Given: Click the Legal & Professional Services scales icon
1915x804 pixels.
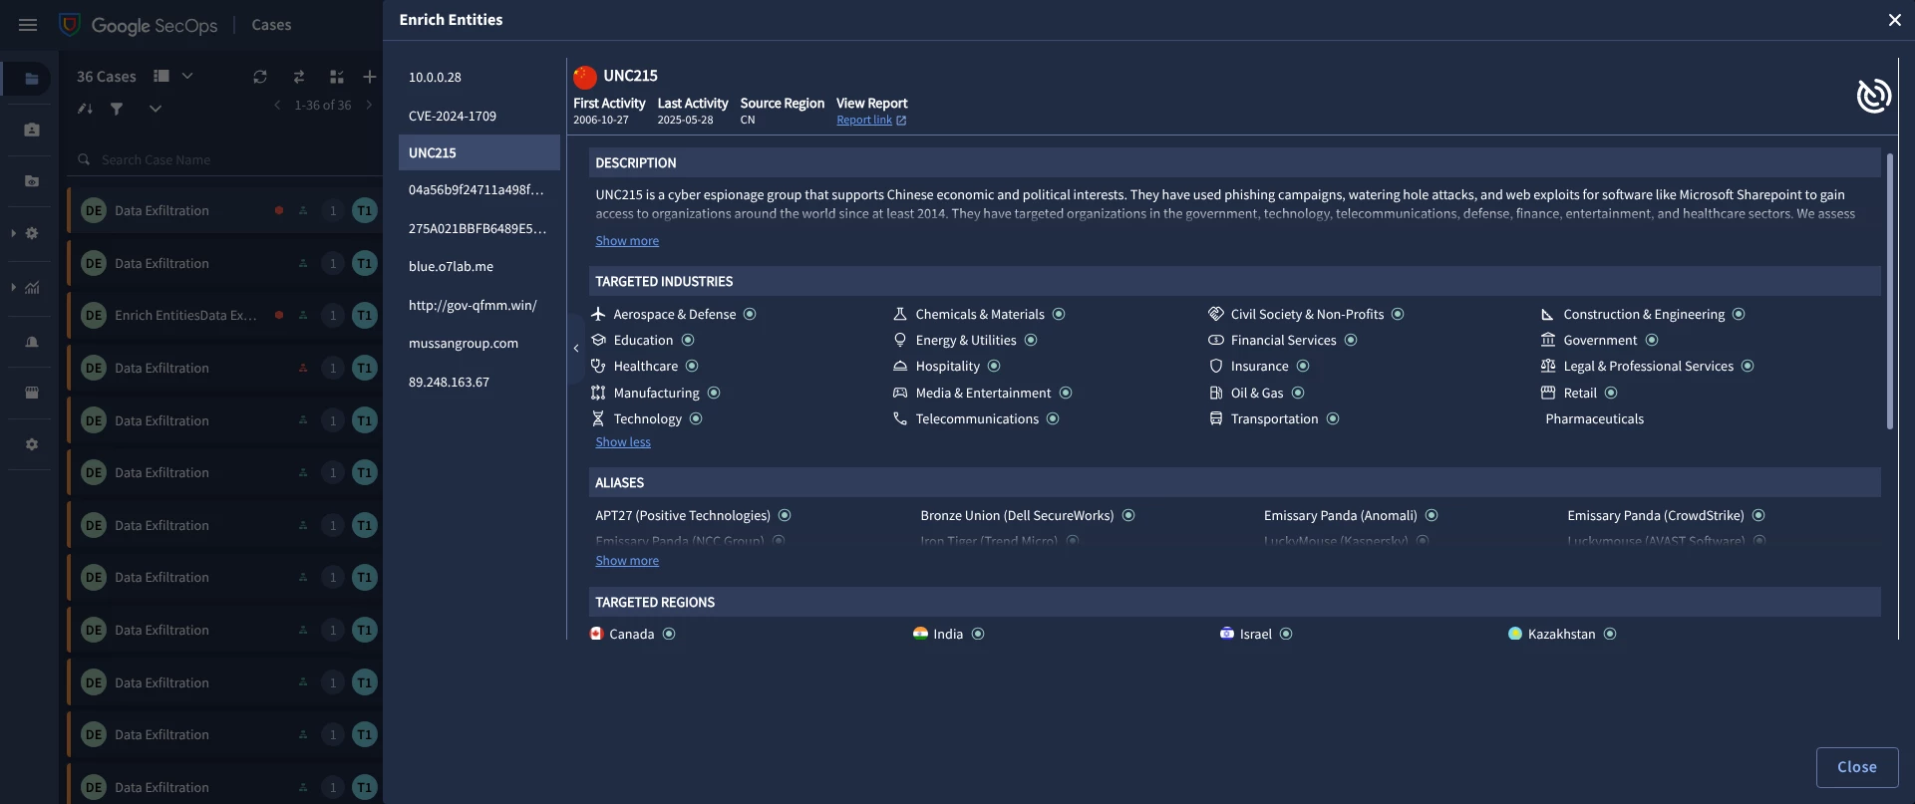Looking at the screenshot, I should click(x=1548, y=366).
